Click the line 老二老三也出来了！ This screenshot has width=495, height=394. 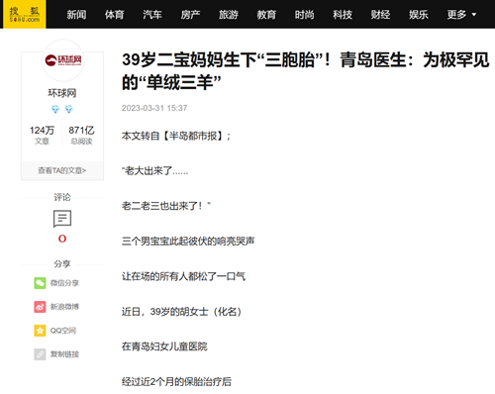click(166, 206)
